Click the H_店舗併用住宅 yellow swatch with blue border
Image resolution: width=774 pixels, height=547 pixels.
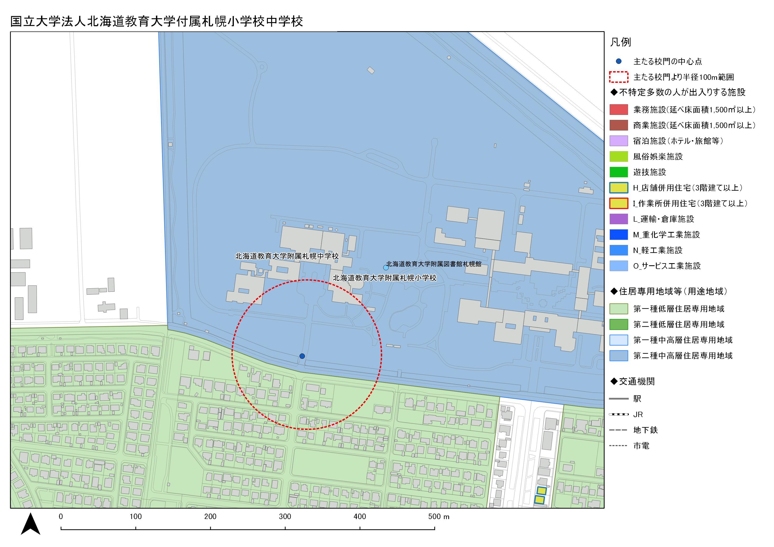[619, 188]
